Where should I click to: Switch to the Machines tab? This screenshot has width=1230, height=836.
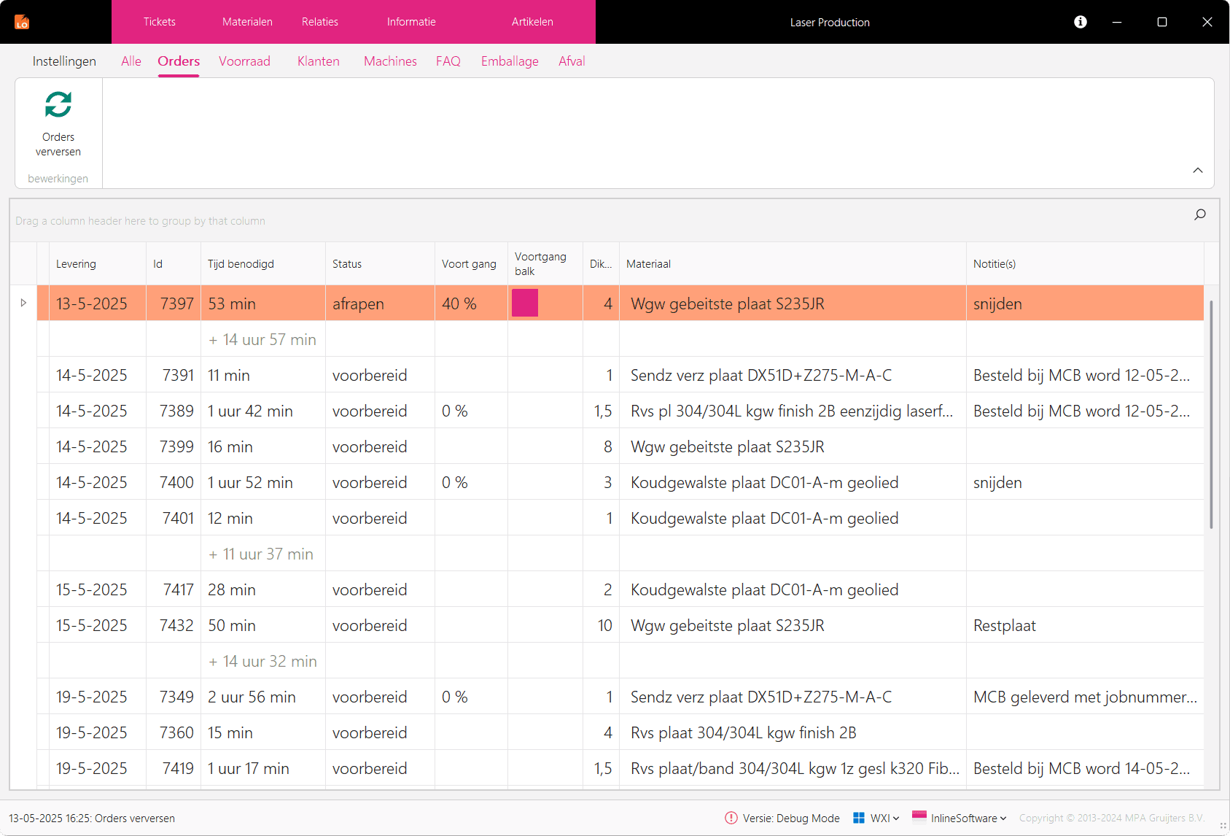coord(390,61)
